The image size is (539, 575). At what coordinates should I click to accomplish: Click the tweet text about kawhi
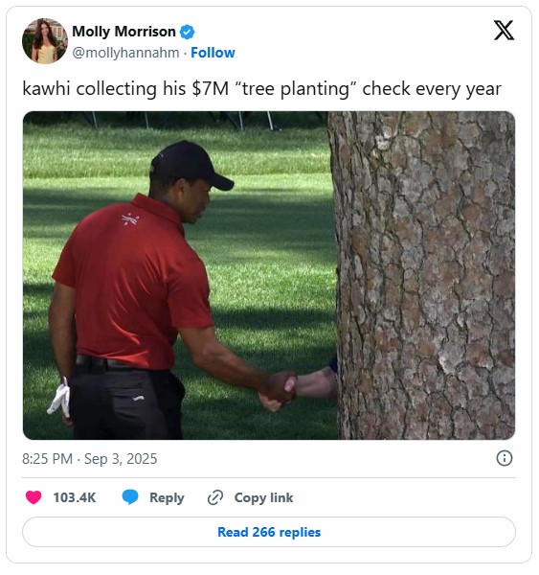(261, 89)
